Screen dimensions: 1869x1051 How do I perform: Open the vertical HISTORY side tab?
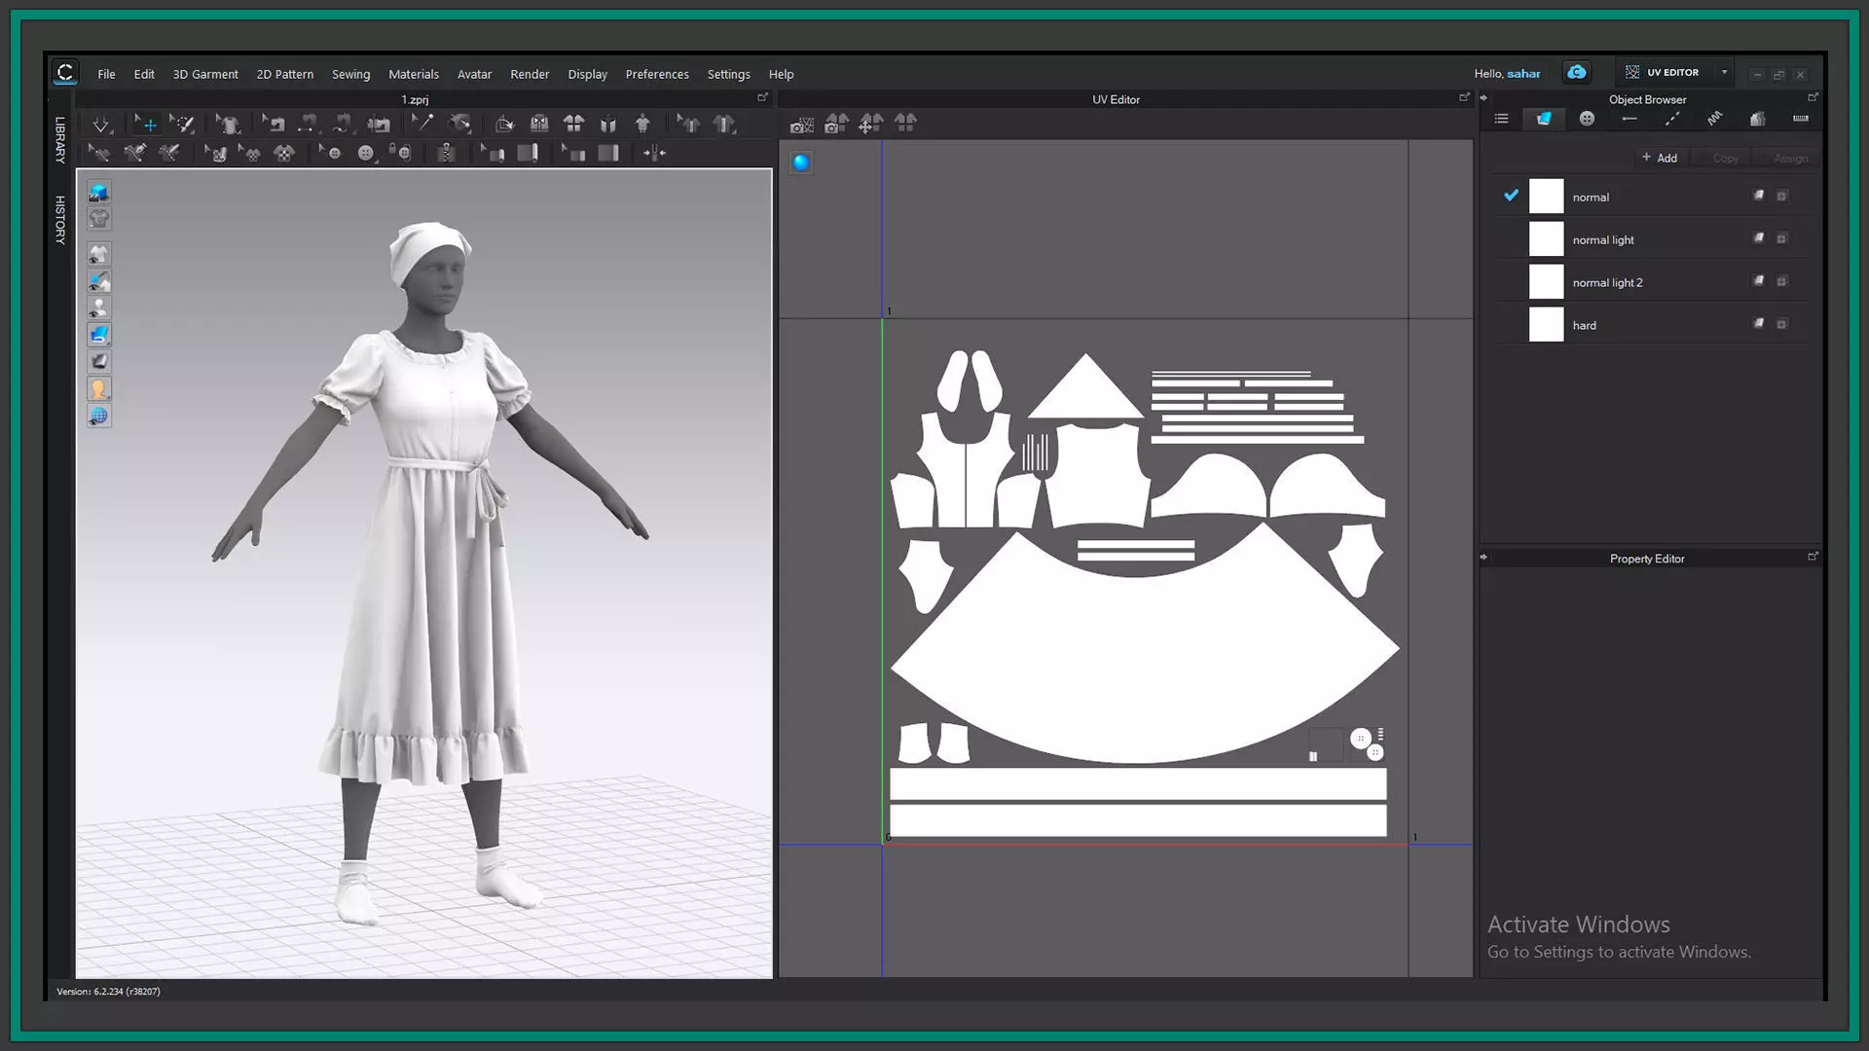point(60,220)
